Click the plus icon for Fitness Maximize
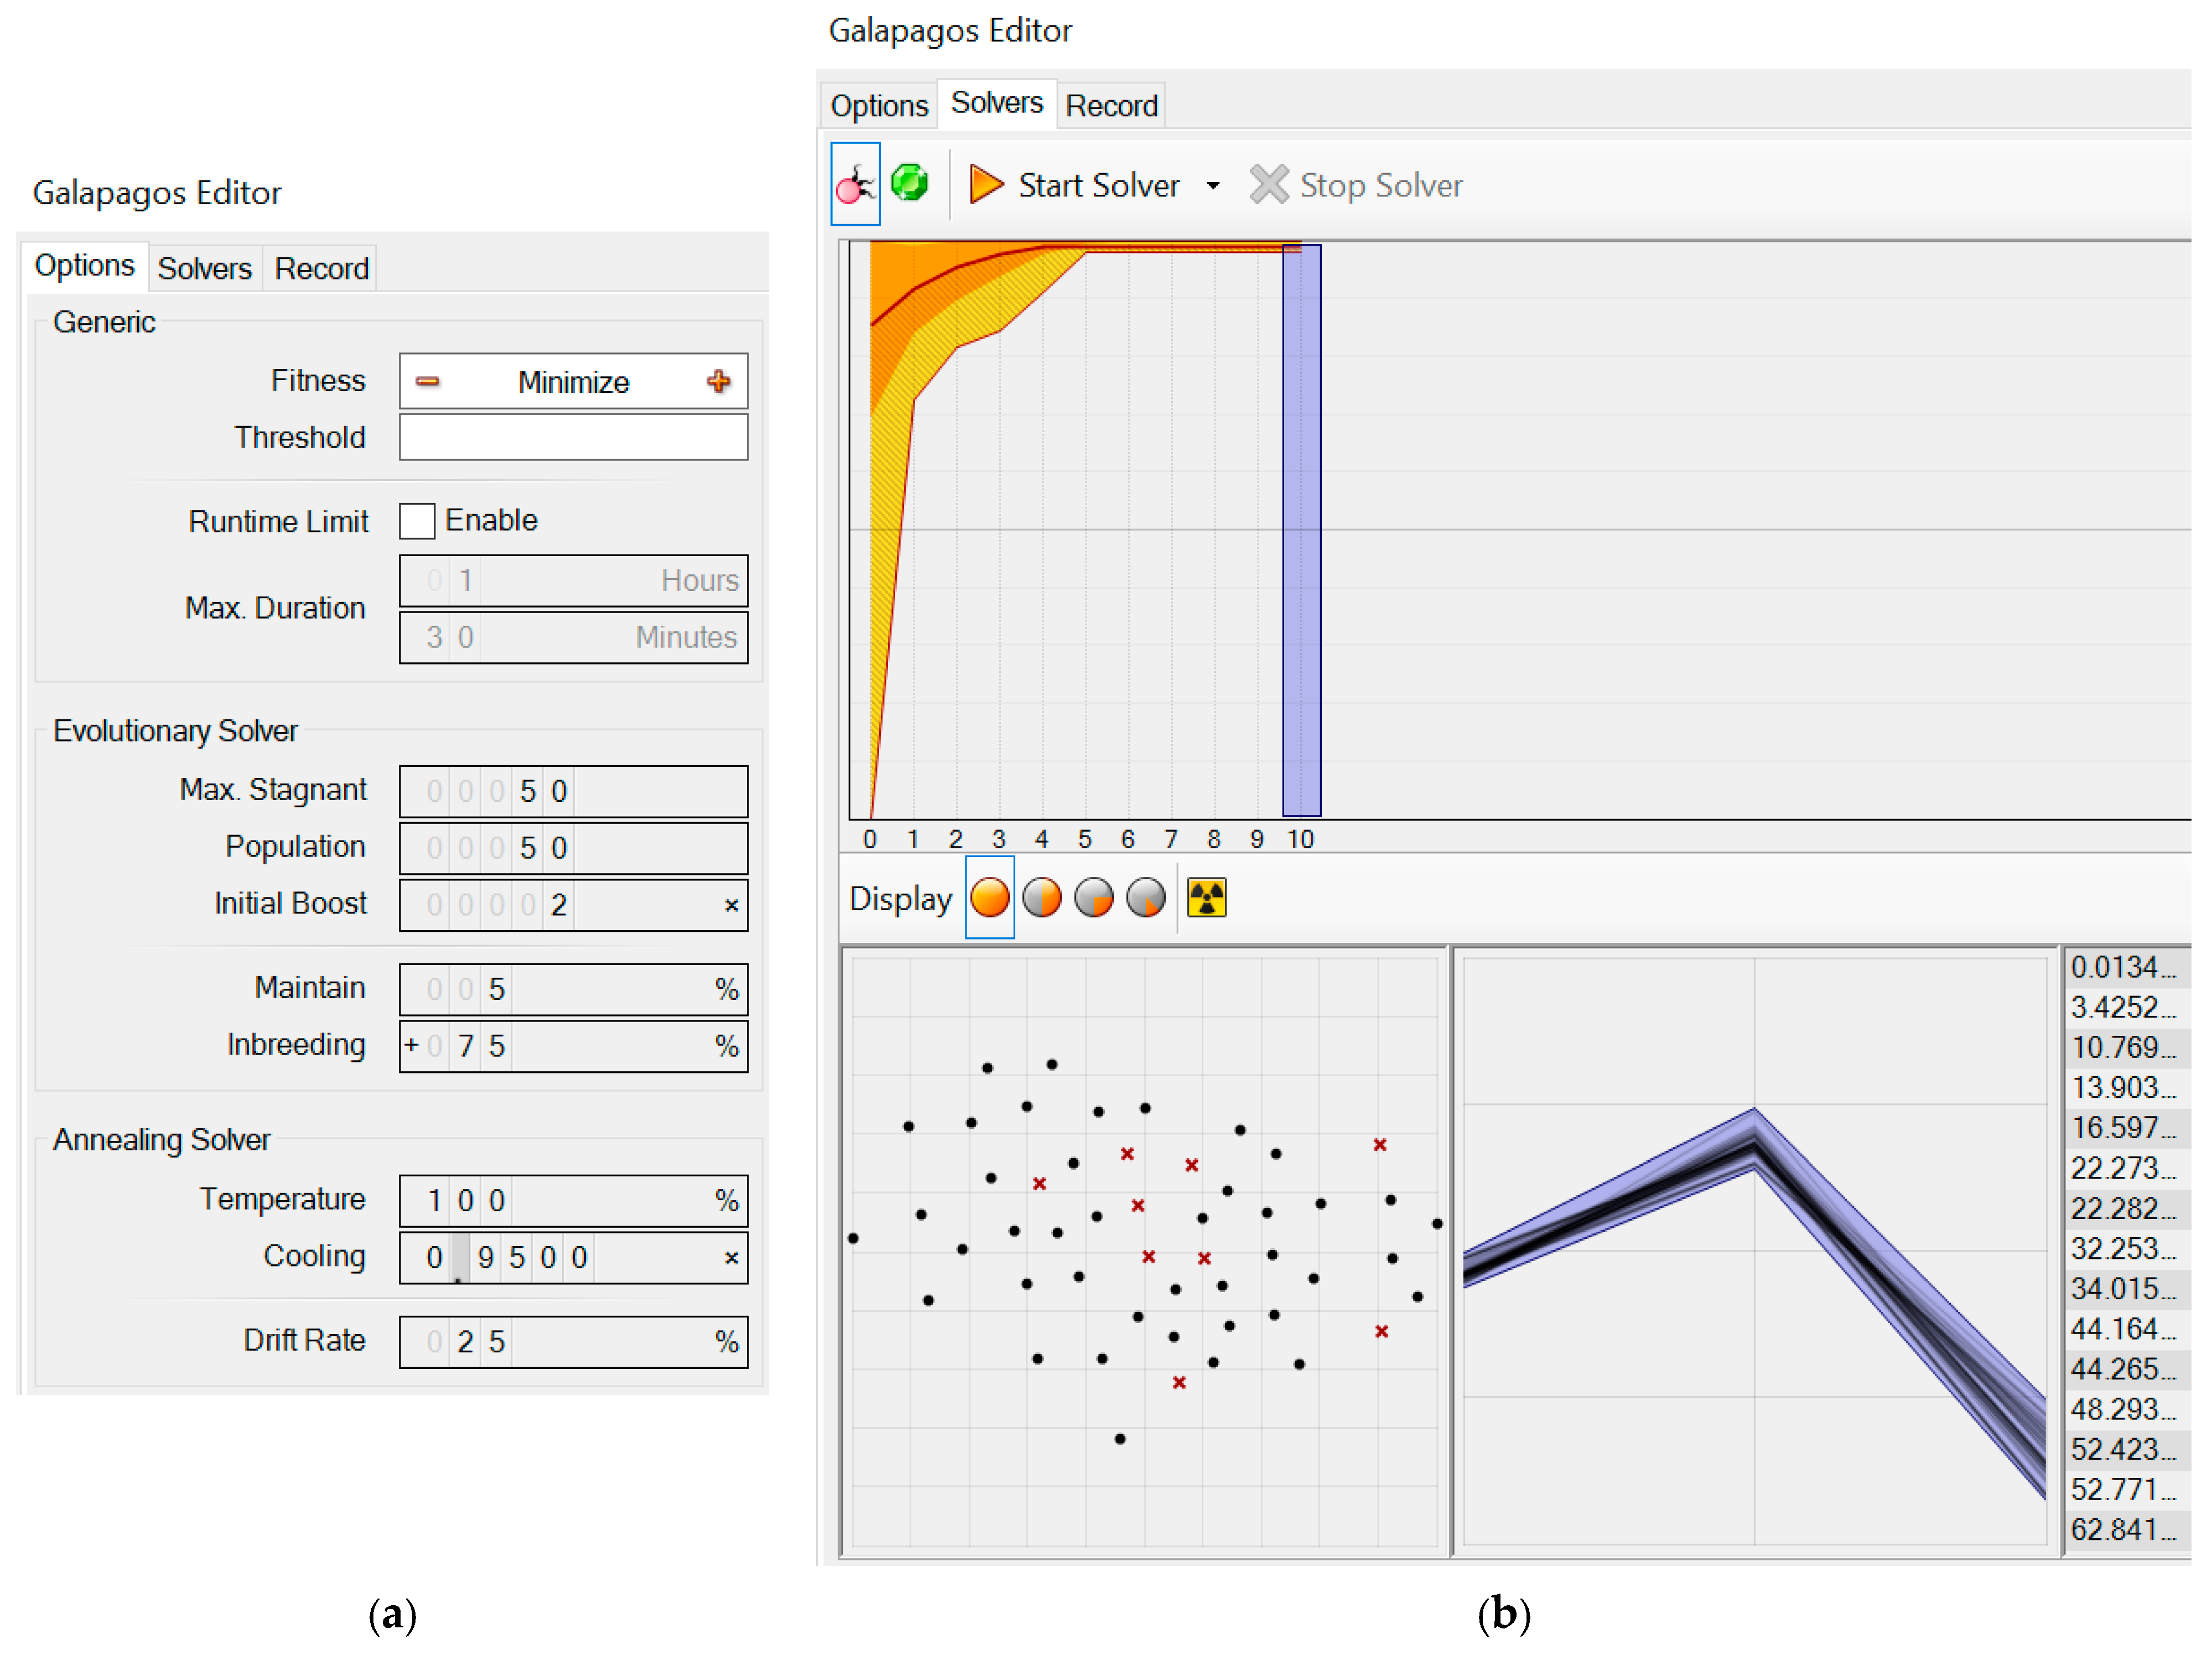Image resolution: width=2212 pixels, height=1655 pixels. (718, 381)
